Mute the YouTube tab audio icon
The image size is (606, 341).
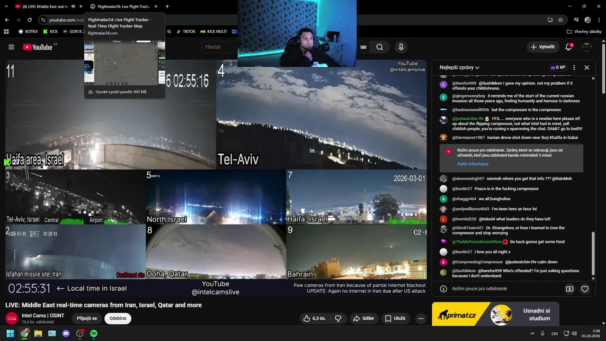coord(73,7)
